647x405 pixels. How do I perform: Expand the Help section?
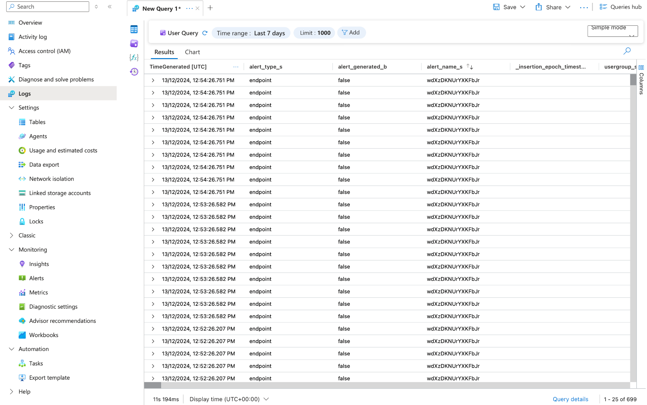[x=12, y=392]
